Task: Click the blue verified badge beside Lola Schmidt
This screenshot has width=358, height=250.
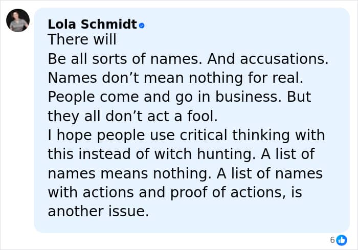Action: 142,25
